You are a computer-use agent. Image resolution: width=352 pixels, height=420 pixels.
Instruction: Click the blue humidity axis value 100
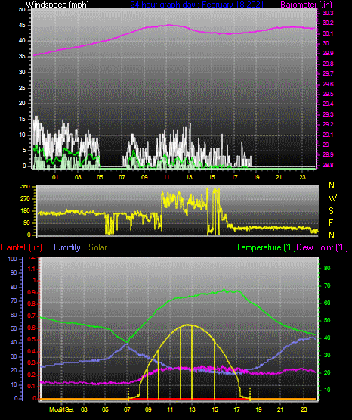pos(13,259)
